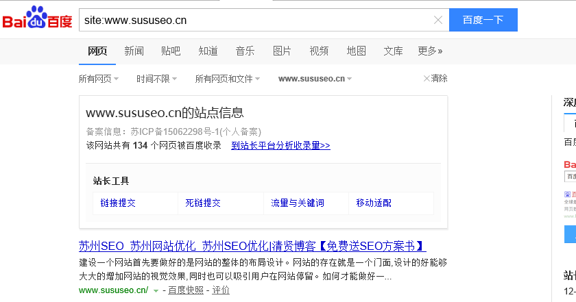Open the 死链提交 webmaster tool
The height and width of the screenshot is (302, 576).
tap(203, 203)
